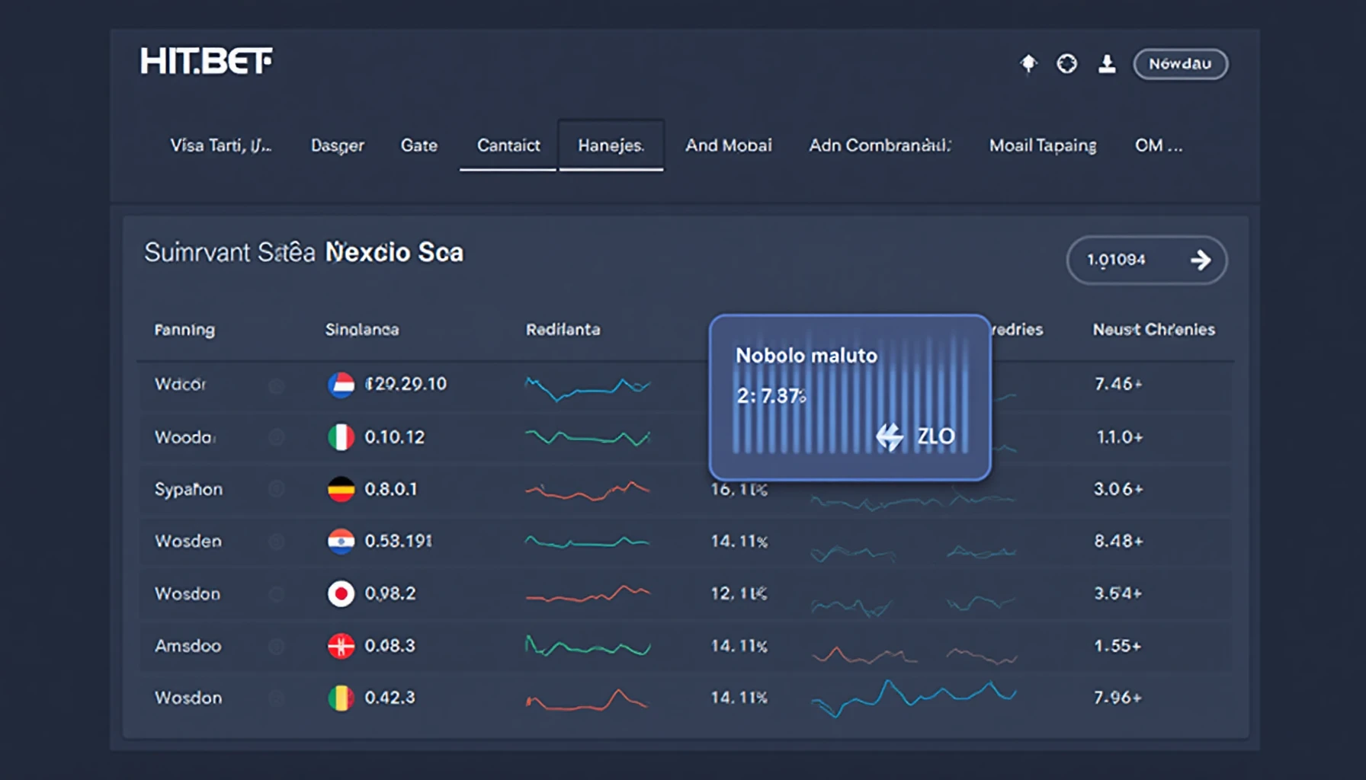Open the Adn Combranaul tab
The width and height of the screenshot is (1366, 780).
(880, 145)
